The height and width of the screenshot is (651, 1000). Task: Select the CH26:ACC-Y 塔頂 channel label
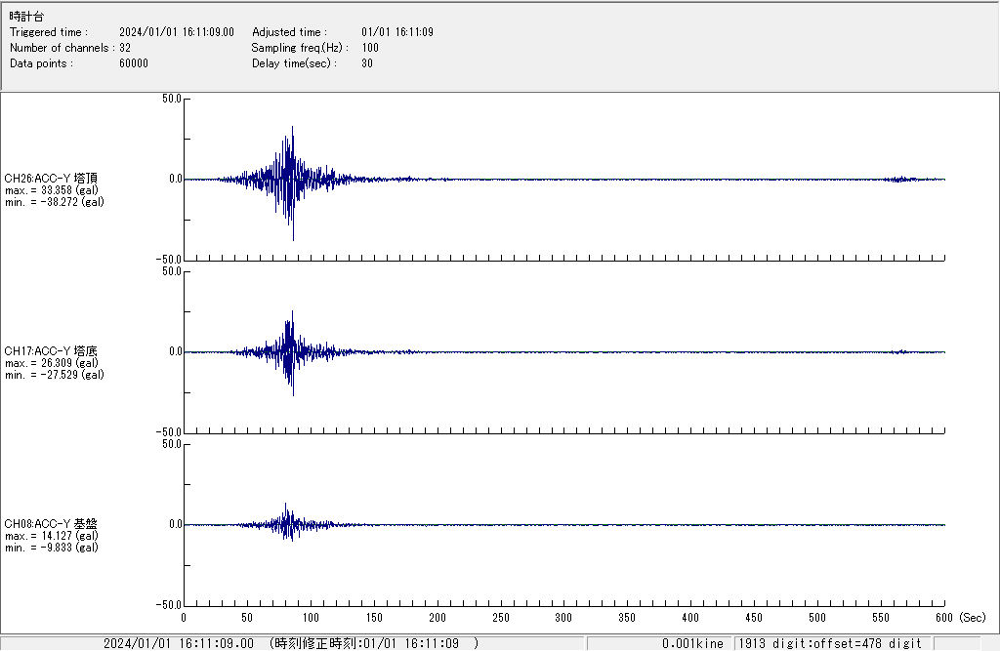click(x=51, y=179)
